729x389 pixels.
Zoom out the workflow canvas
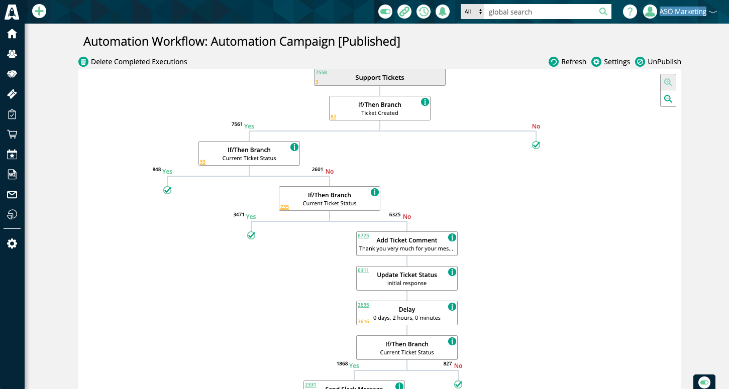(668, 99)
